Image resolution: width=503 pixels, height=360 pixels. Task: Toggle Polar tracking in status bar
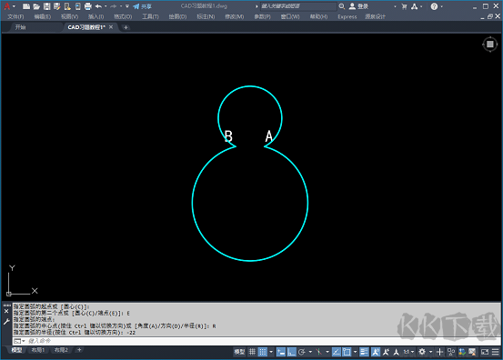click(302, 352)
